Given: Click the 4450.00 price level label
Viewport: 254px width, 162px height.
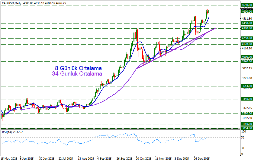Looking at the screenshot, I should [247, 23].
